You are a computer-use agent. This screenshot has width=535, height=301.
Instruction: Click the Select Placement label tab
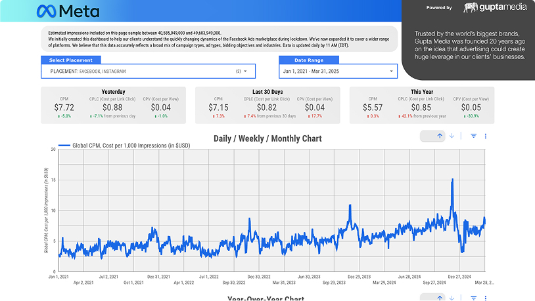[x=71, y=60]
